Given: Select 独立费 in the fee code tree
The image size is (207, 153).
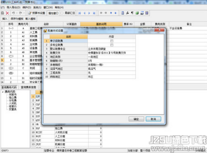Looking at the screenshot, I should (13, 98).
